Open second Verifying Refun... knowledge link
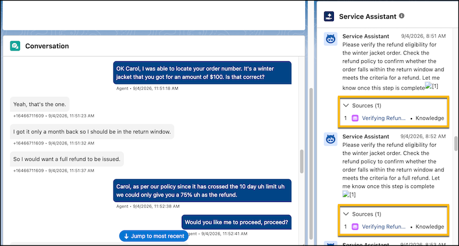 (x=383, y=227)
